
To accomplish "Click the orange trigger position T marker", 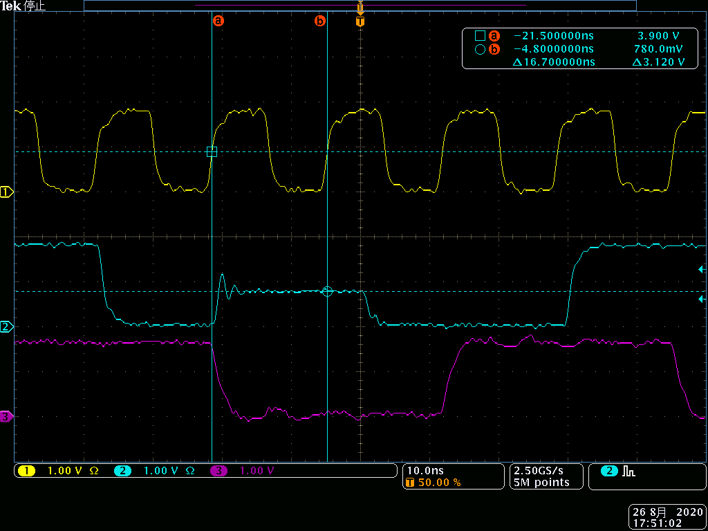I will 360,21.
